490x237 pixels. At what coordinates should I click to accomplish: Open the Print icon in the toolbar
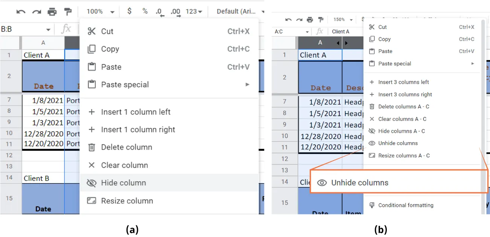coord(52,12)
